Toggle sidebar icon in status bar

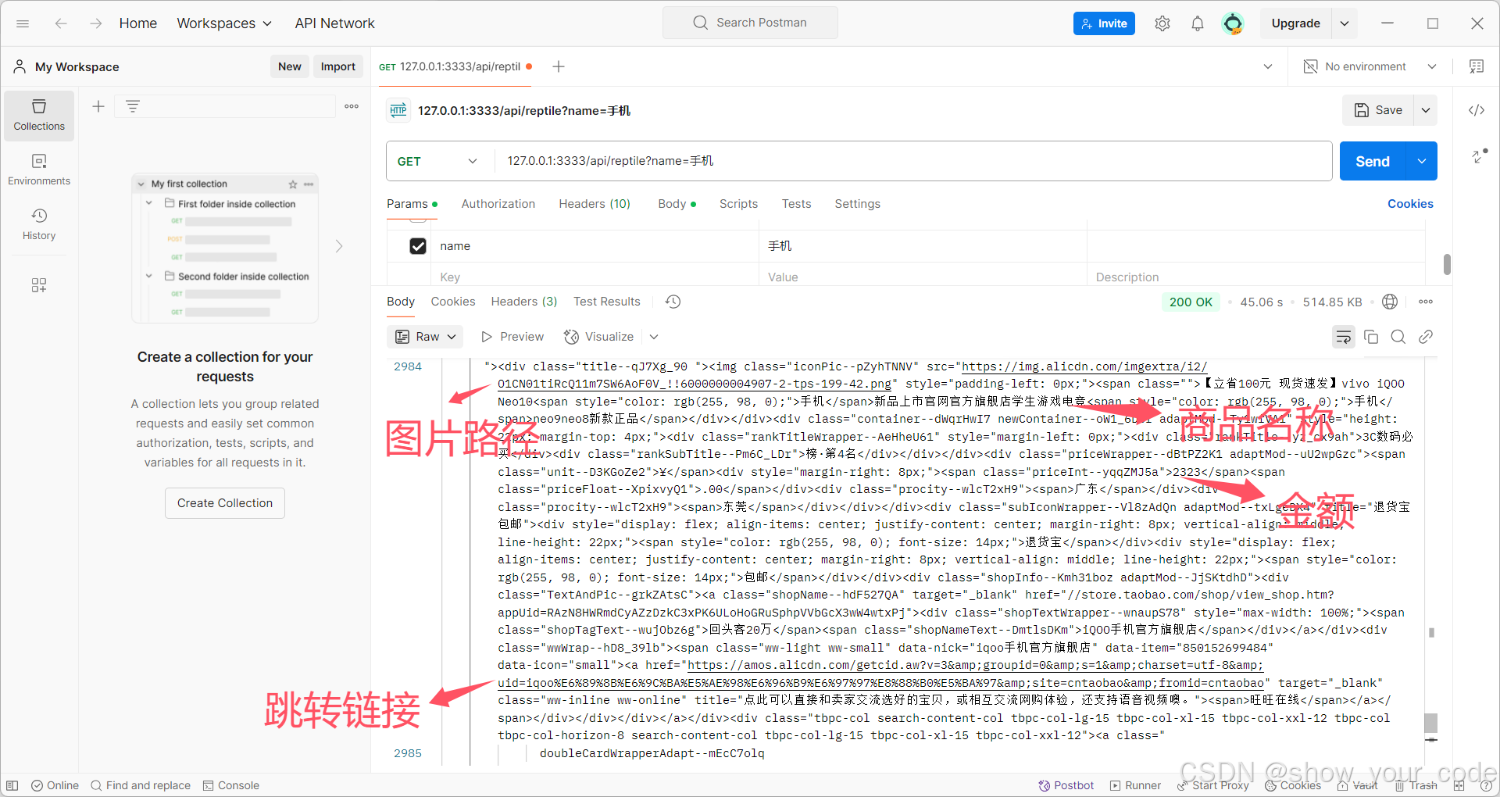pyautogui.click(x=12, y=785)
